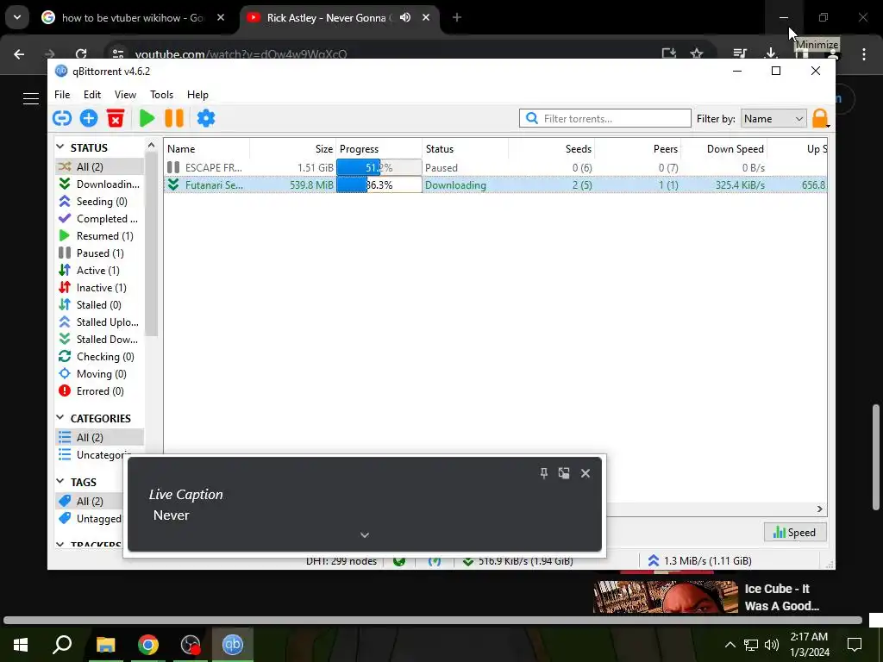Click the qBittorrent title bar logo icon
This screenshot has height=662, width=883.
(61, 71)
